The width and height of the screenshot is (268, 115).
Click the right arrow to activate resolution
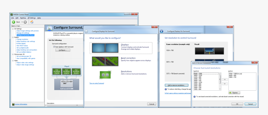(225, 79)
